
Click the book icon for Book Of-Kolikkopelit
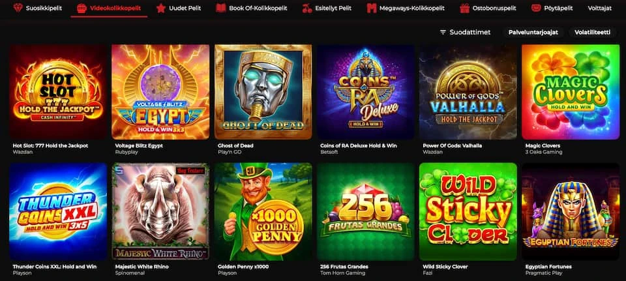tap(221, 8)
